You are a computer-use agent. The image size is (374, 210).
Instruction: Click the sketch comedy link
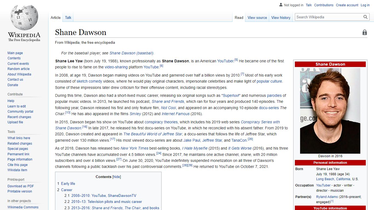[x=89, y=81]
